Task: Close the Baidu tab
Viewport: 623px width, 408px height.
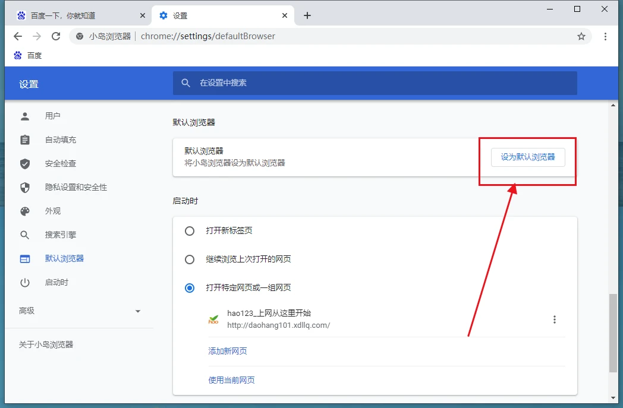Action: pyautogui.click(x=143, y=15)
